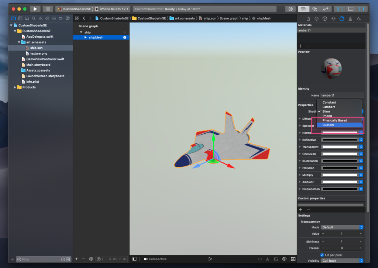Open the Debug navigator
This screenshot has width=378, height=268.
(x=54, y=18)
